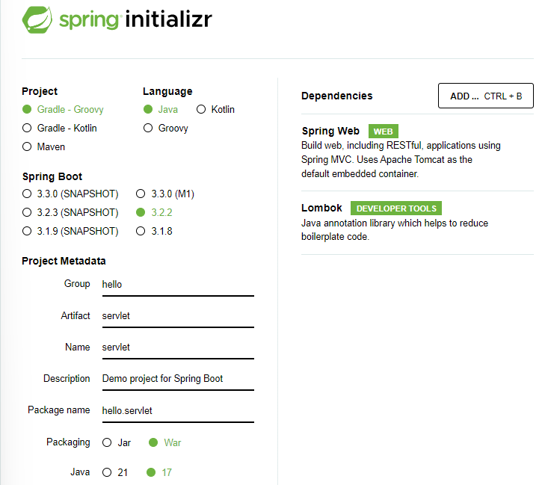This screenshot has width=545, height=485.
Task: Choose Java version 17
Action: click(159, 472)
